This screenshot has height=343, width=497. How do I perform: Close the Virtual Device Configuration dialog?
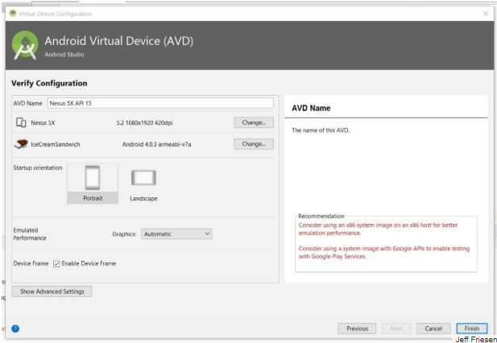[x=486, y=14]
